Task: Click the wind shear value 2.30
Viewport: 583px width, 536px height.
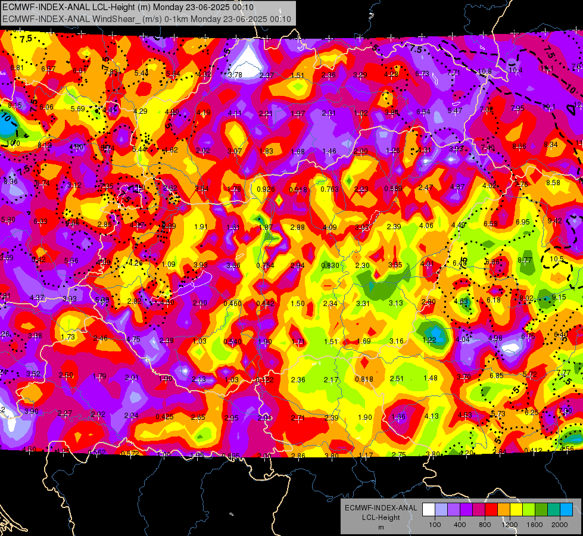Action: [x=363, y=265]
